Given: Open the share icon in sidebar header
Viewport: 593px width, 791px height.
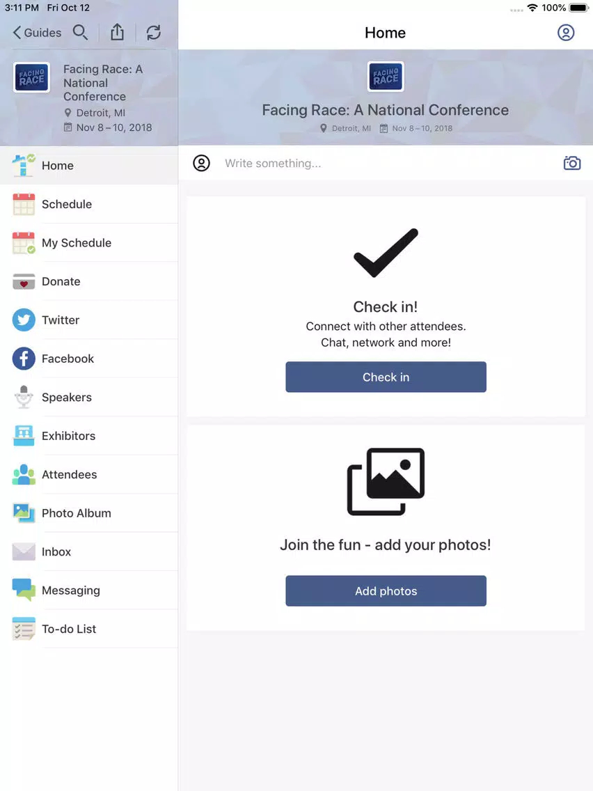Looking at the screenshot, I should (117, 32).
